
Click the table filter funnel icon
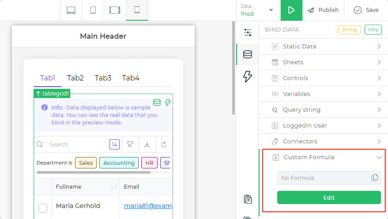pyautogui.click(x=130, y=144)
